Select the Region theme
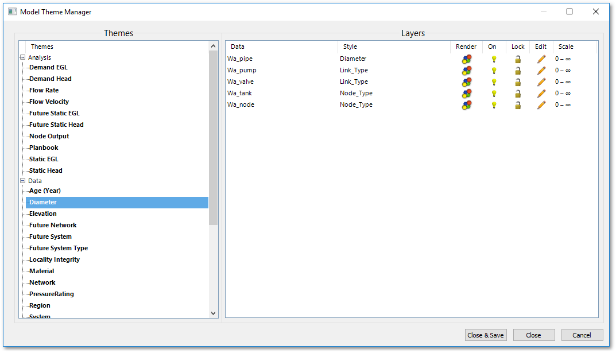616x353 pixels. click(40, 305)
